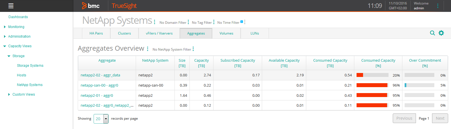
Task: Switch to the HA Pairs tab
Action: coord(96,33)
